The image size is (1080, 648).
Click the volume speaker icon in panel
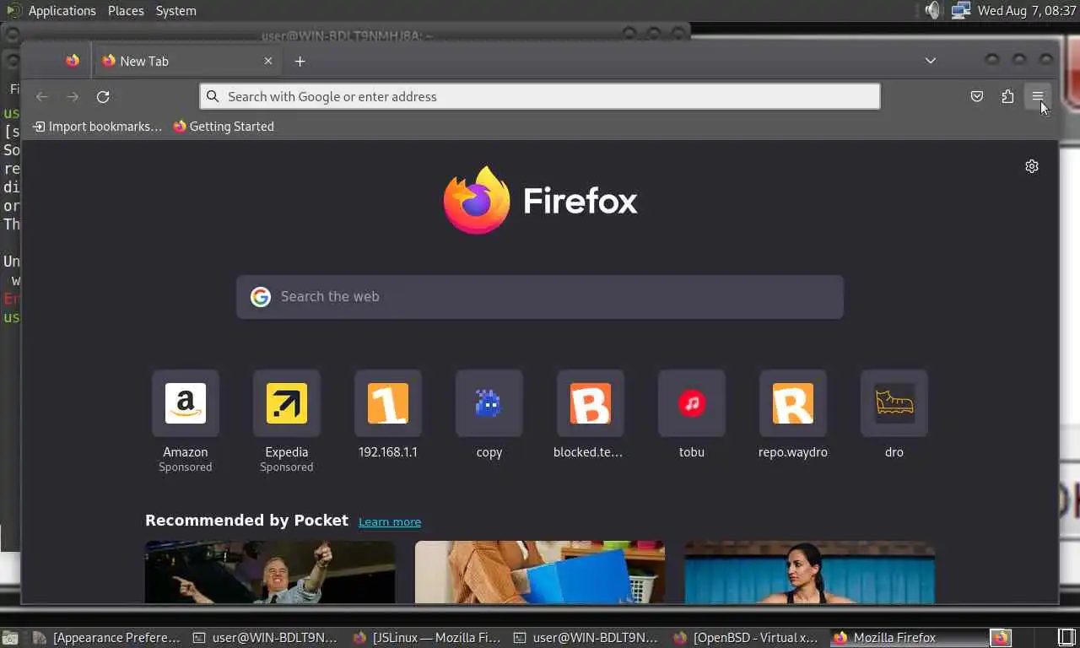tap(931, 11)
